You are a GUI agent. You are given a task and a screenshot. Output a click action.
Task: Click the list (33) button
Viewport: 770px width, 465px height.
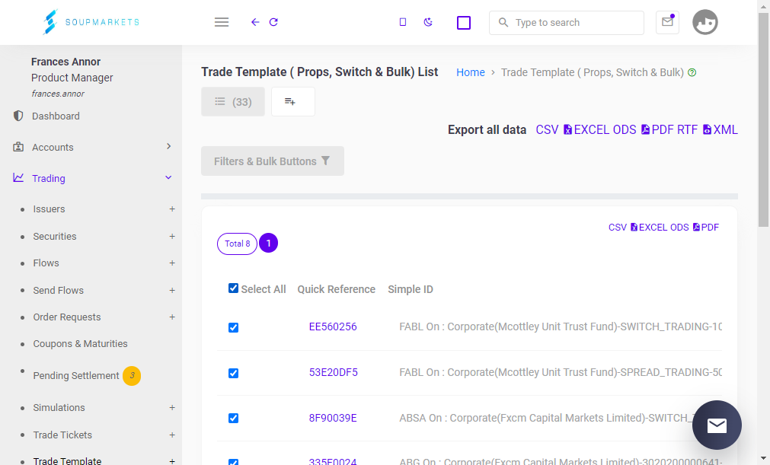(233, 101)
